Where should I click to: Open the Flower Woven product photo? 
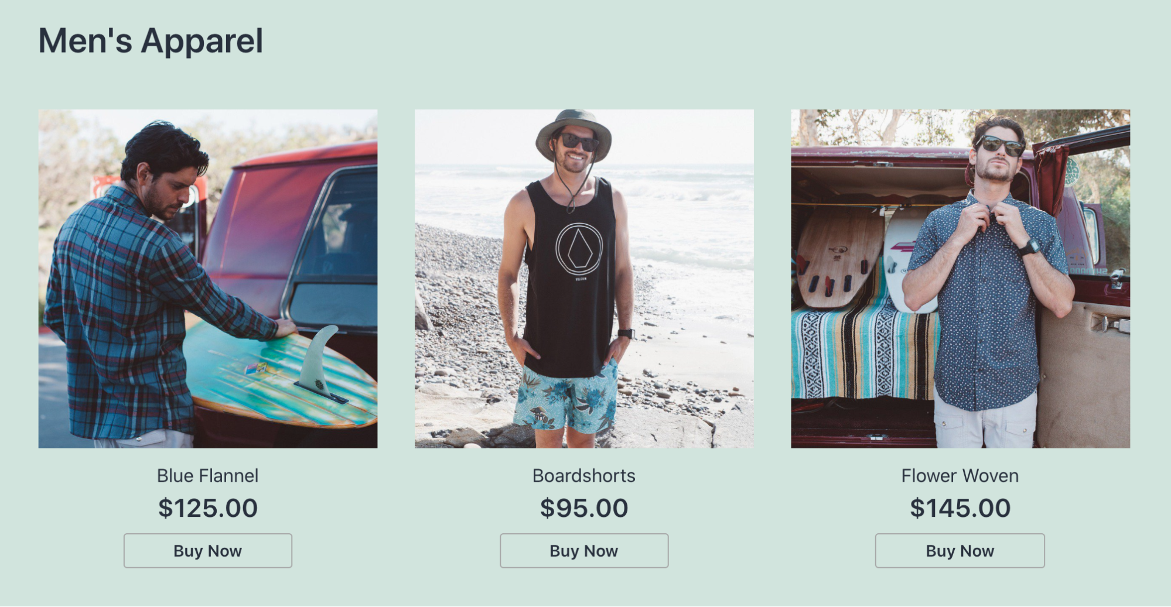960,279
